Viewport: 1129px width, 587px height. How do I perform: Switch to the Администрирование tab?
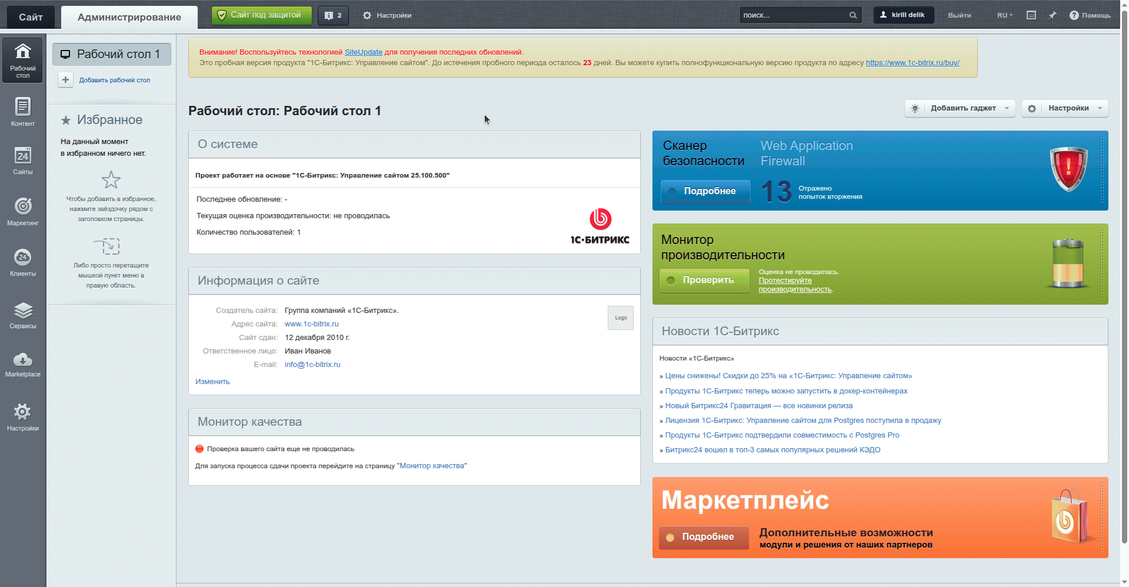coord(129,17)
